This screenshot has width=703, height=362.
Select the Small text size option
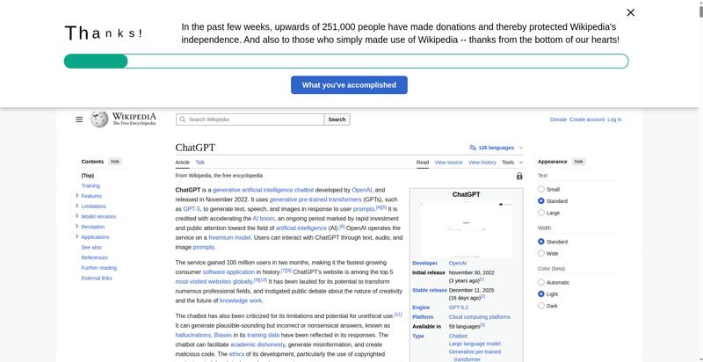pos(541,189)
